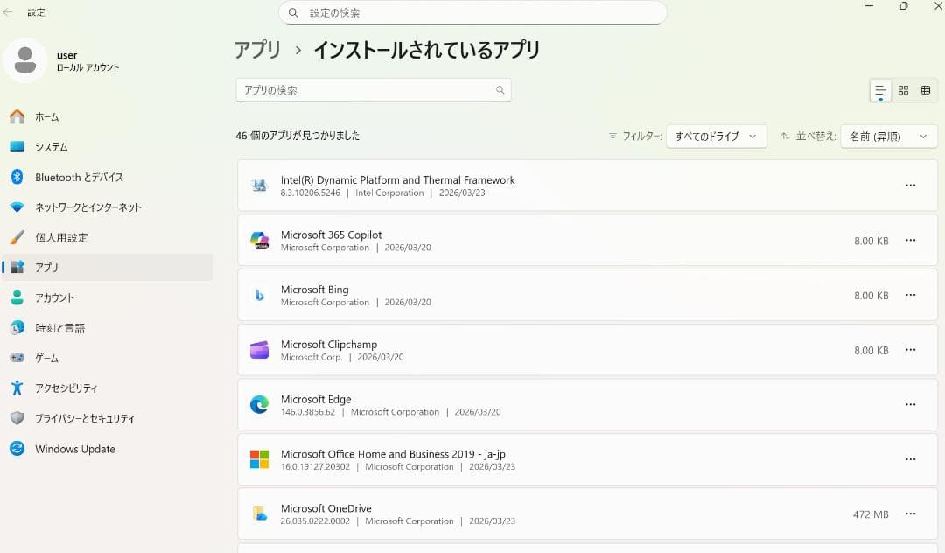The height and width of the screenshot is (553, 945).
Task: Open ネットワークとインターネット settings page
Action: pyautogui.click(x=108, y=207)
